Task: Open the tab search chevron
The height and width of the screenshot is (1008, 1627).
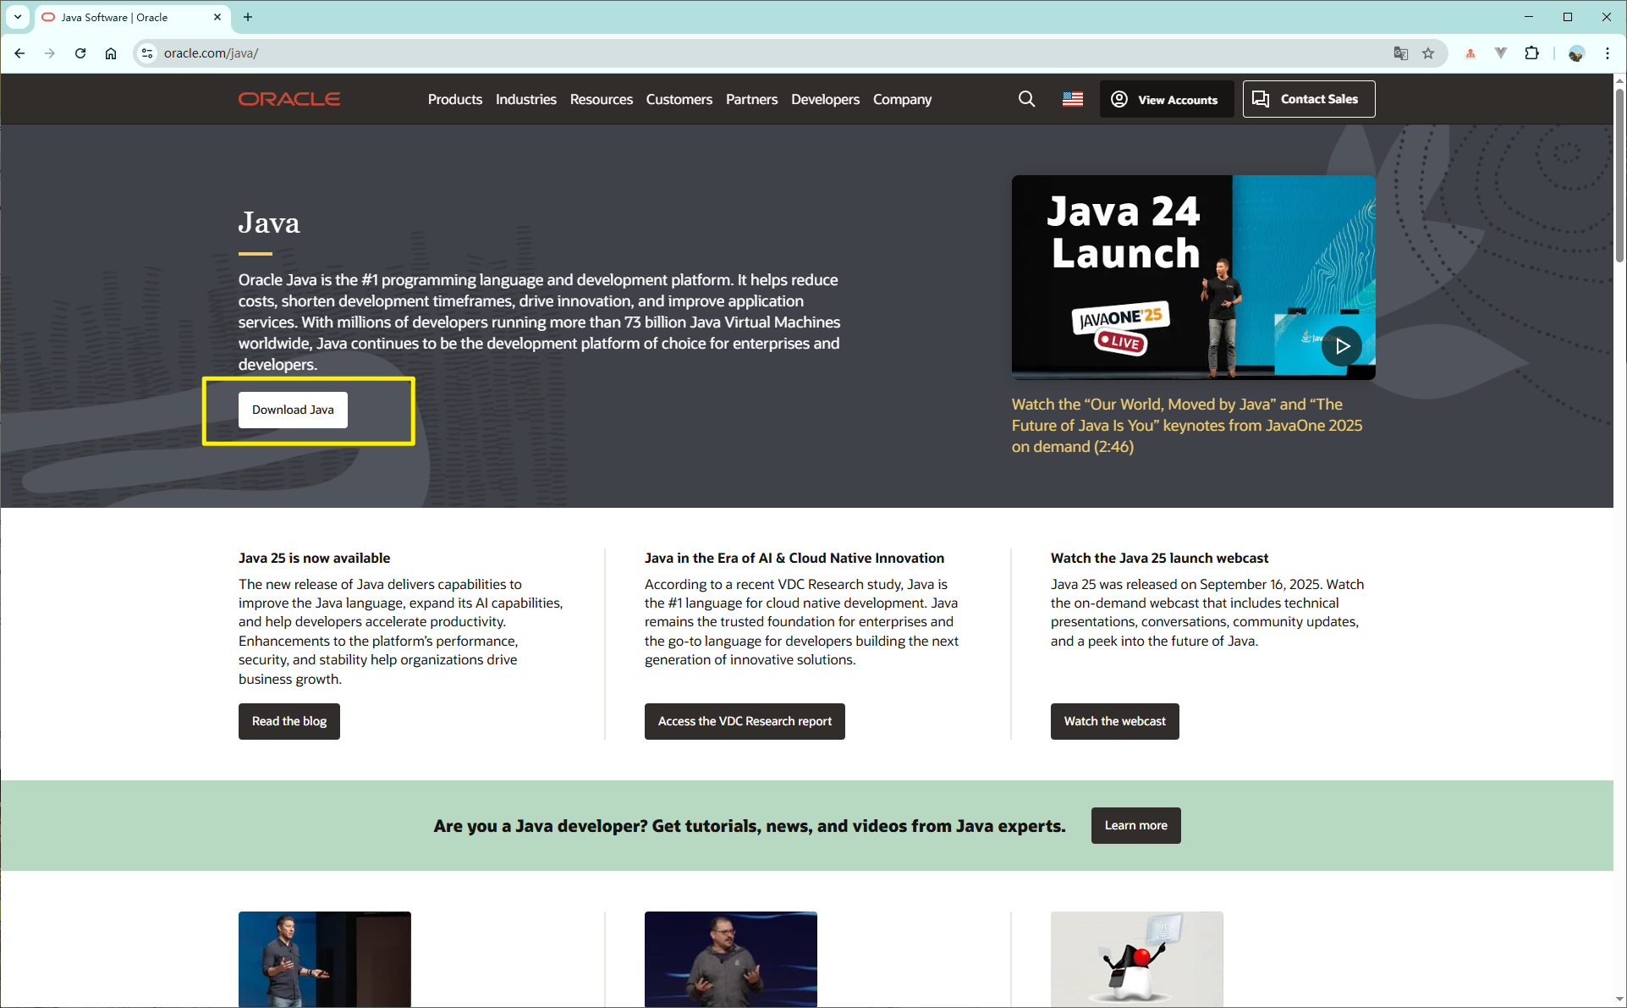Action: (x=17, y=17)
